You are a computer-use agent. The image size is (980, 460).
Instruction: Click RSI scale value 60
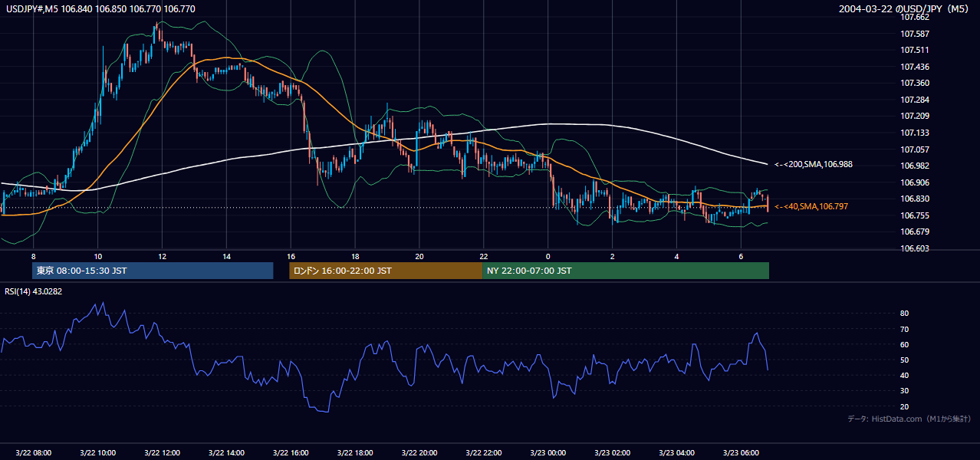point(905,344)
